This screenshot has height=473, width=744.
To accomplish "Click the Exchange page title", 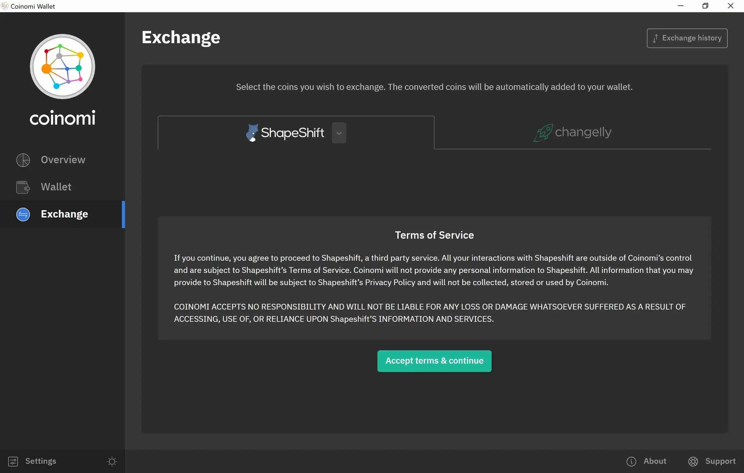I will 181,38.
